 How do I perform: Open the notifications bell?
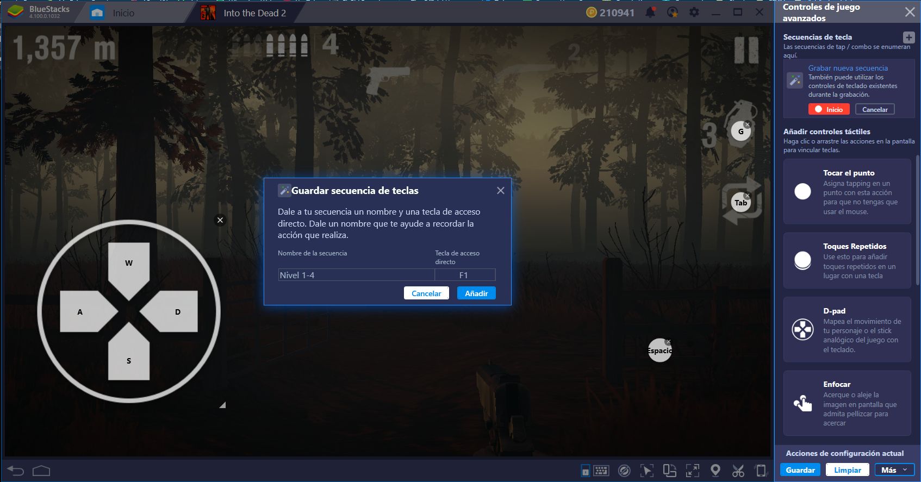click(650, 12)
